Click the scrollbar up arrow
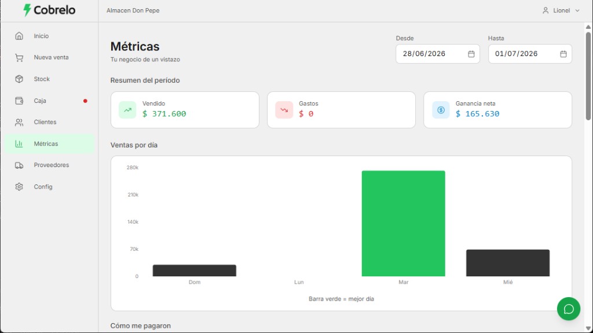The image size is (593, 333). click(x=588, y=27)
